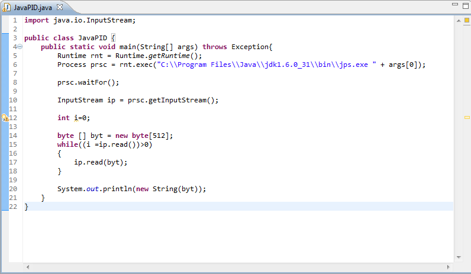Screen dimensions: 471x274
Task: Click the Java file icon on tab
Action: (x=7, y=8)
